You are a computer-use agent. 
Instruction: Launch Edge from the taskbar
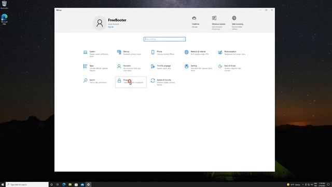[x=64, y=185]
